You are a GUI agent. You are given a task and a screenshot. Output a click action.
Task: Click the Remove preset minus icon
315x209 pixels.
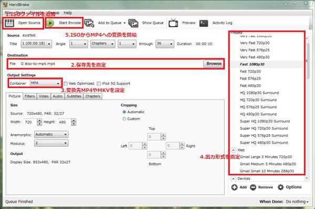click(253, 187)
